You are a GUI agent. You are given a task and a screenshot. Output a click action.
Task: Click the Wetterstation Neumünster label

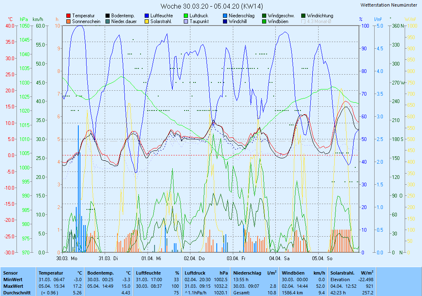388,5
